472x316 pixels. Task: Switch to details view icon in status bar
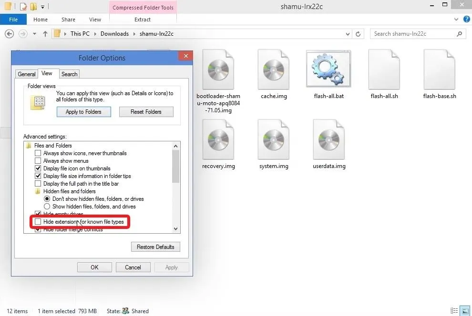point(454,311)
